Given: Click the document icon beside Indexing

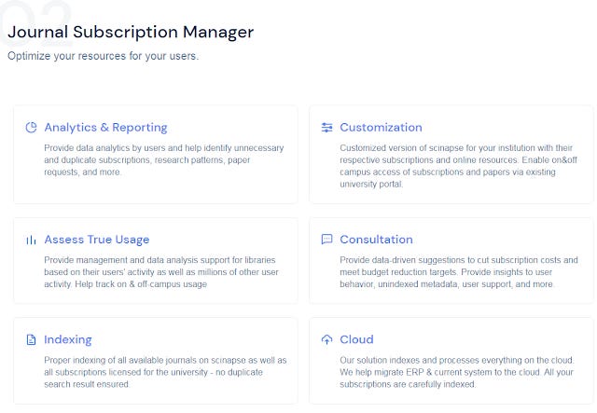Looking at the screenshot, I should 31,339.
